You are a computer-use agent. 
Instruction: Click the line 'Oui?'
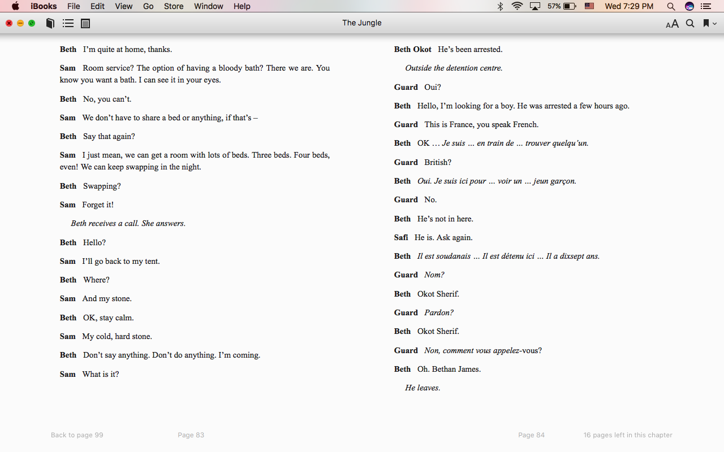(x=433, y=88)
